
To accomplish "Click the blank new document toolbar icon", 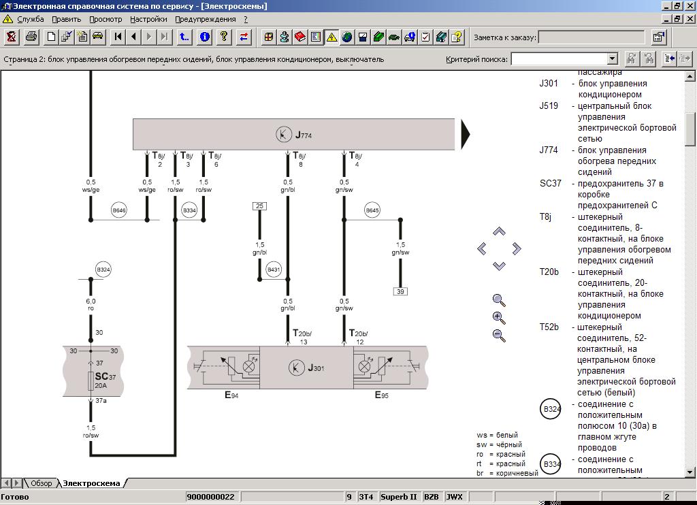I will click(x=51, y=37).
